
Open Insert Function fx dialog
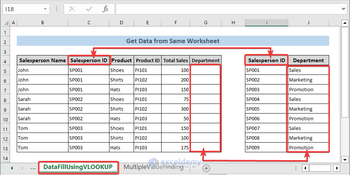click(x=105, y=9)
